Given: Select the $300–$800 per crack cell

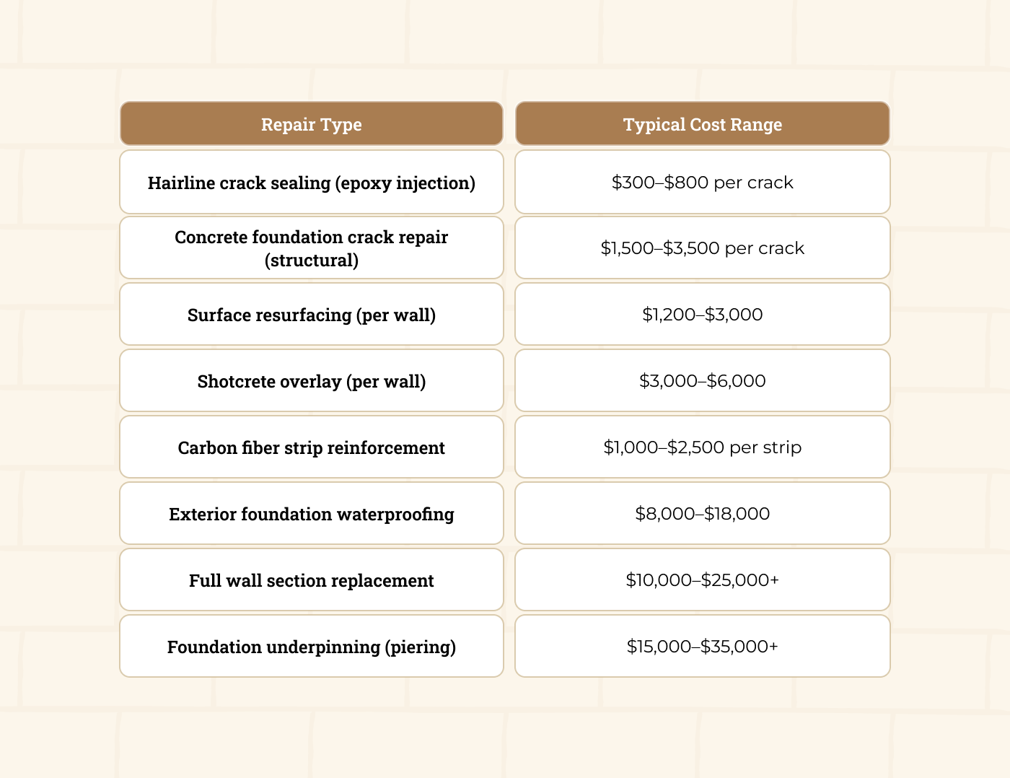Looking at the screenshot, I should pyautogui.click(x=702, y=183).
